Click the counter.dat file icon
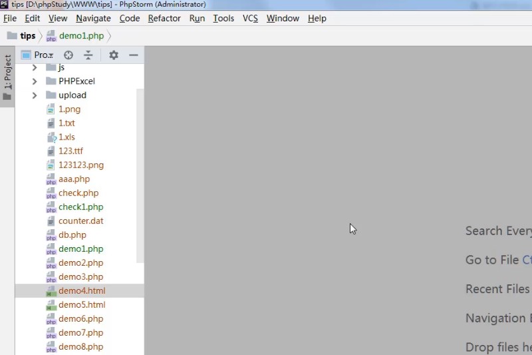Screen dimensions: 532x355 coord(51,221)
